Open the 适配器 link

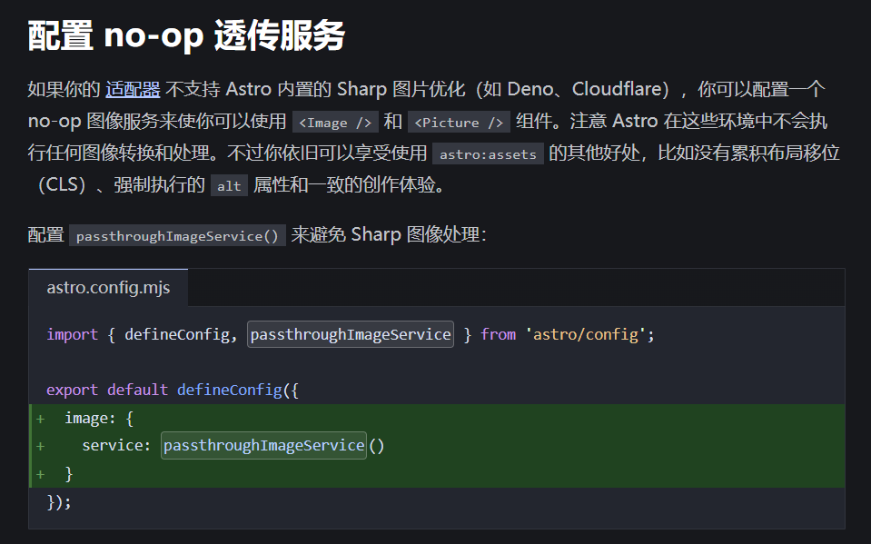click(x=133, y=89)
